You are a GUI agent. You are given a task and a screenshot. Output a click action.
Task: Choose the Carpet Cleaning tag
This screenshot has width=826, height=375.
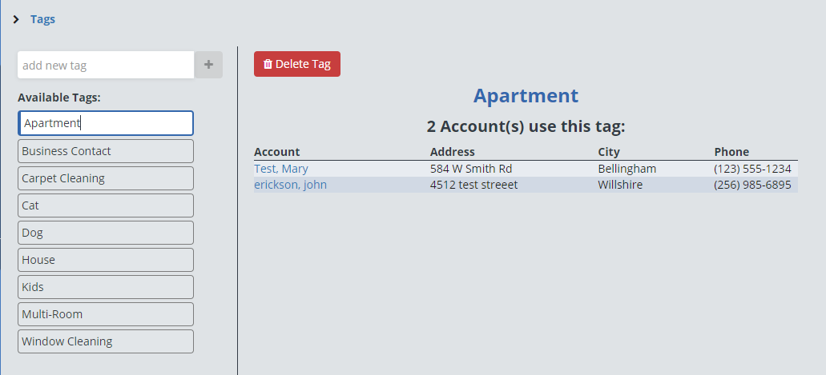tap(106, 178)
